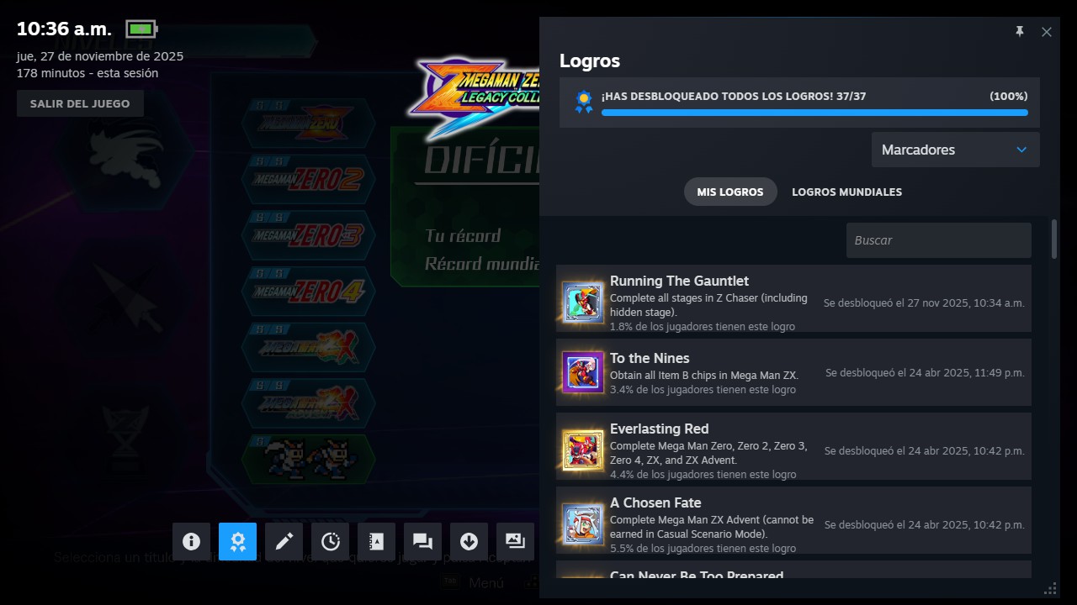1077x605 pixels.
Task: Open the discussions chat bubbles icon
Action: click(422, 541)
